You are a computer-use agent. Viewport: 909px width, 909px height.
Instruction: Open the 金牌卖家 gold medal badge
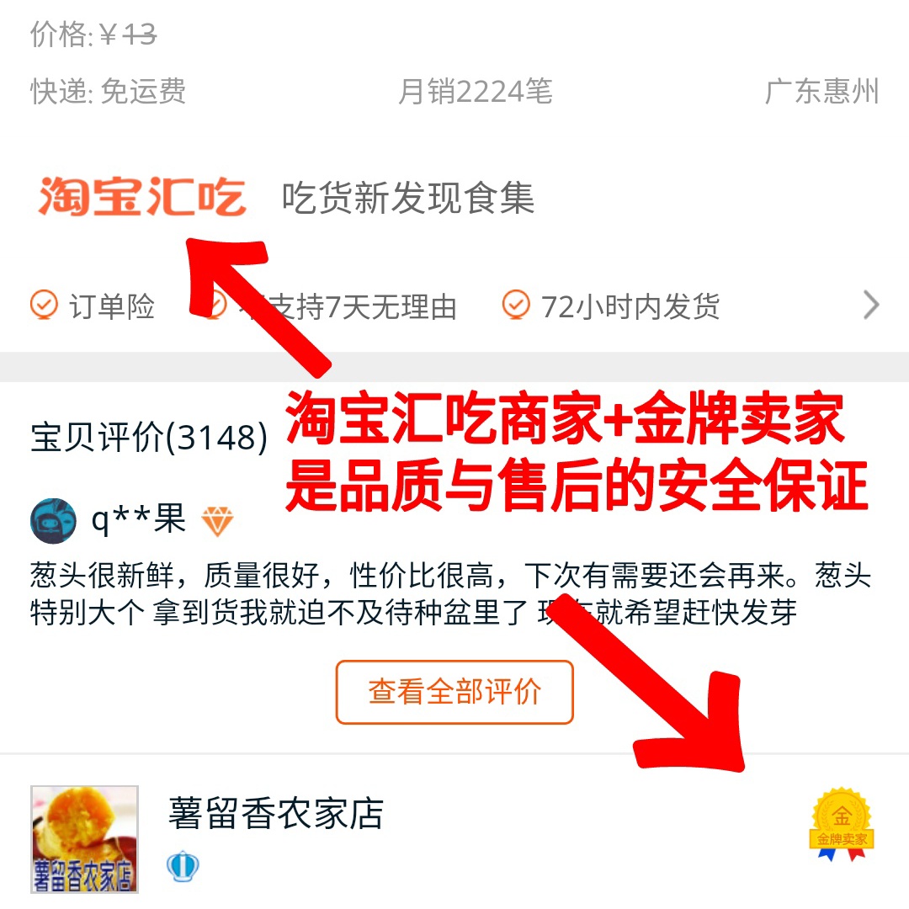(842, 824)
